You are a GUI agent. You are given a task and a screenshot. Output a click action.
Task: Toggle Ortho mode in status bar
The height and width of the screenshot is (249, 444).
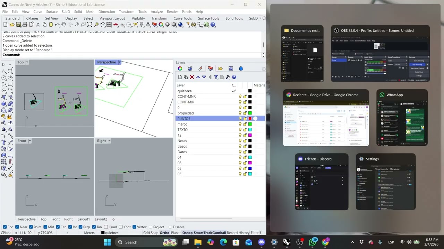pos(164,233)
